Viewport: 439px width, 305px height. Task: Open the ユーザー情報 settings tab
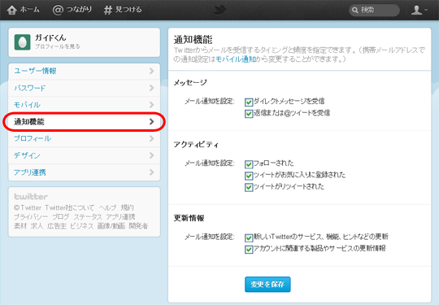pyautogui.click(x=85, y=71)
